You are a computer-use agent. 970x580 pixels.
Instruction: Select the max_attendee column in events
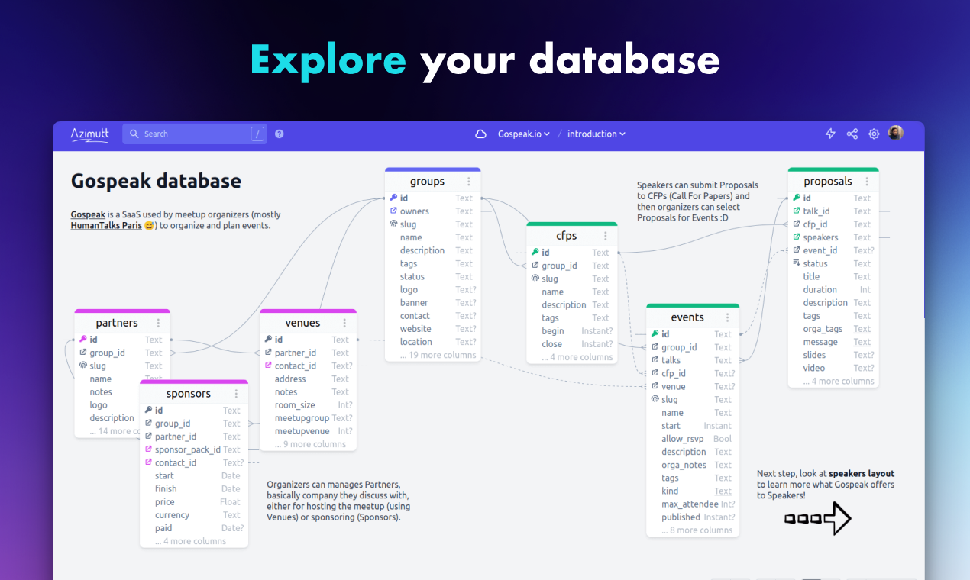click(692, 504)
